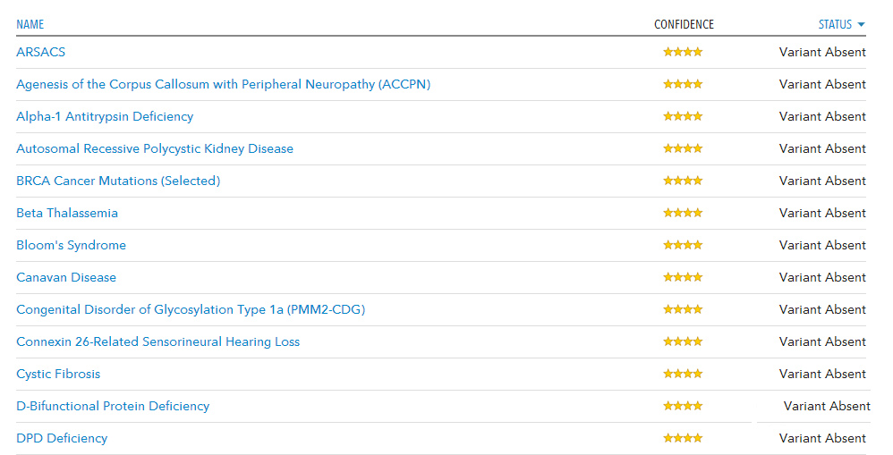Sort the list by the Name column
The width and height of the screenshot is (893, 455).
[x=30, y=24]
